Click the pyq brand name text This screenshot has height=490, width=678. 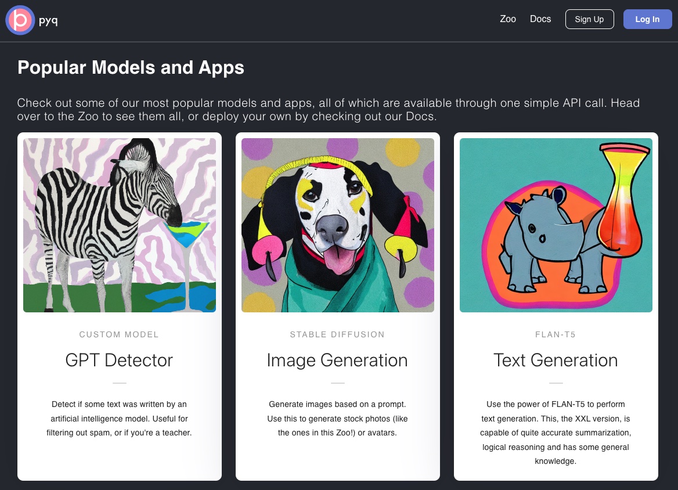tap(48, 20)
